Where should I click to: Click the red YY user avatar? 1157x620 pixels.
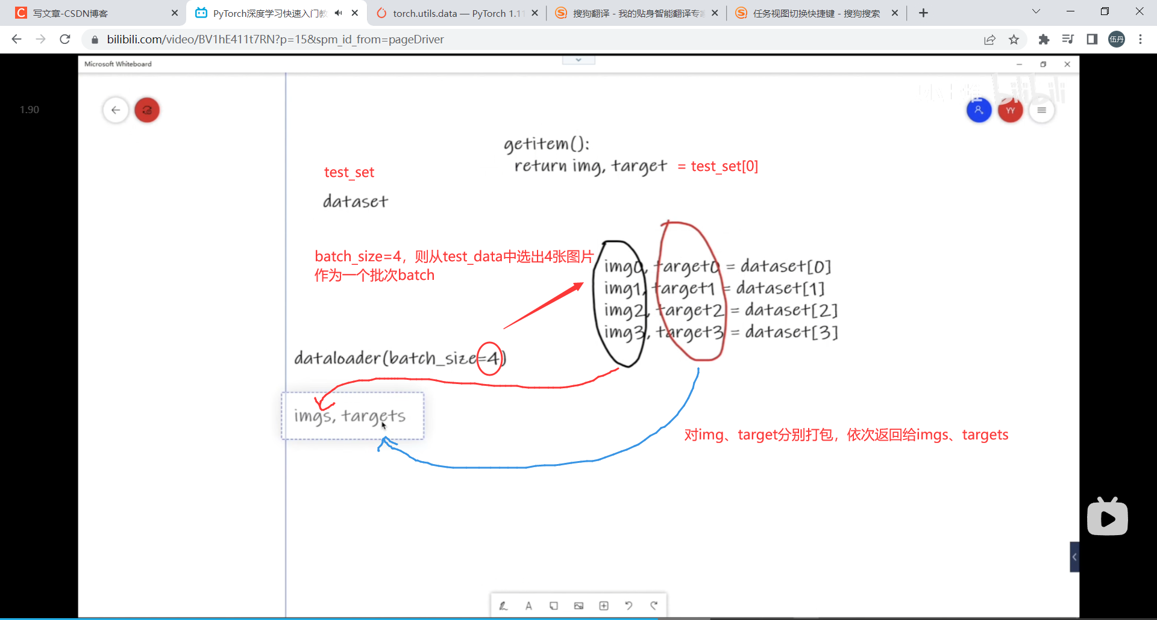[x=1011, y=110]
